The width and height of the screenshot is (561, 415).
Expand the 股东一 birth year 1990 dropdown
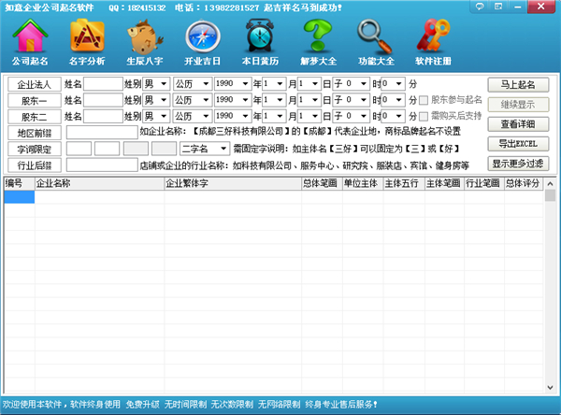(x=234, y=100)
